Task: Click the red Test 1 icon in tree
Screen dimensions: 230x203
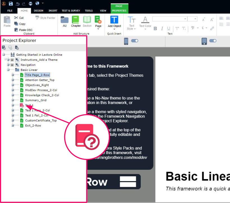Action: tap(22, 105)
